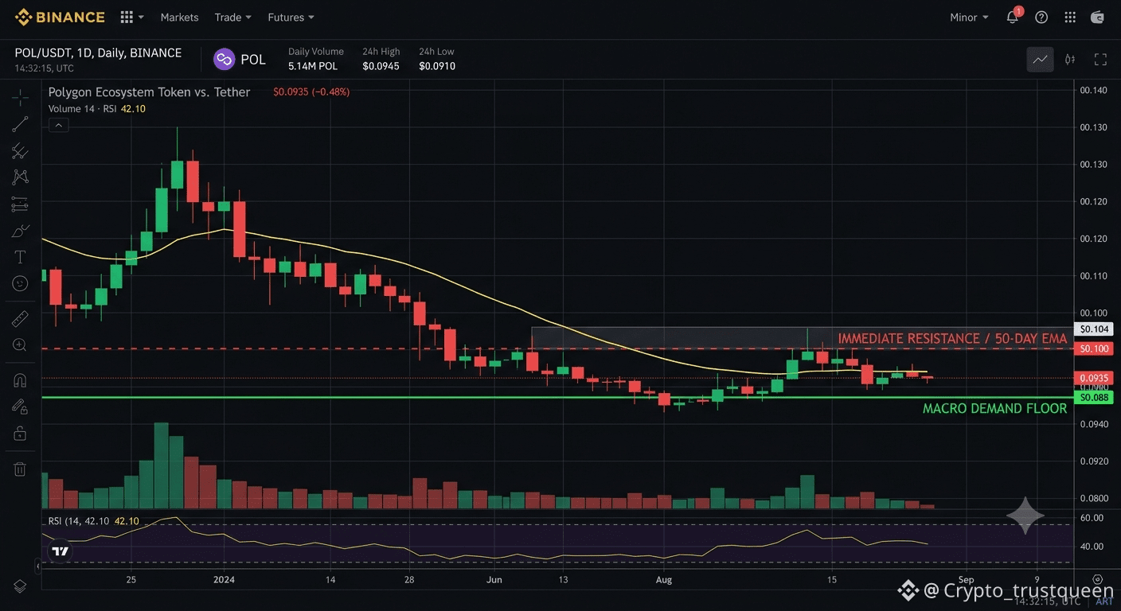1121x611 pixels.
Task: Select the crosshair cursor tool
Action: [20, 98]
